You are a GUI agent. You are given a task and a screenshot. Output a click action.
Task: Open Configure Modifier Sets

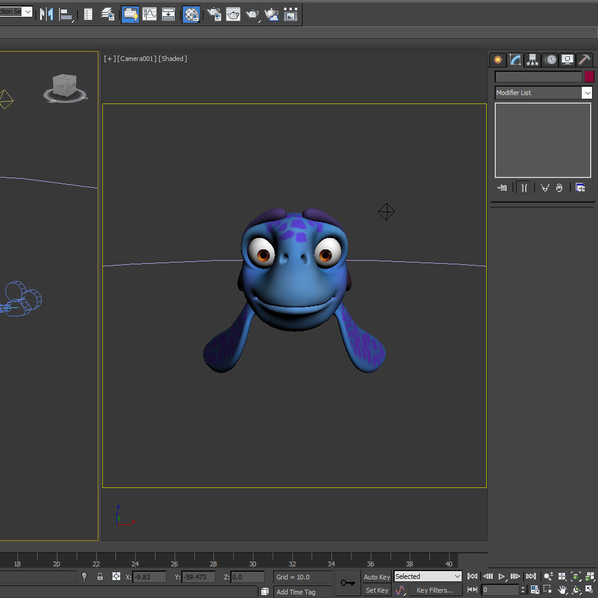[x=581, y=188]
